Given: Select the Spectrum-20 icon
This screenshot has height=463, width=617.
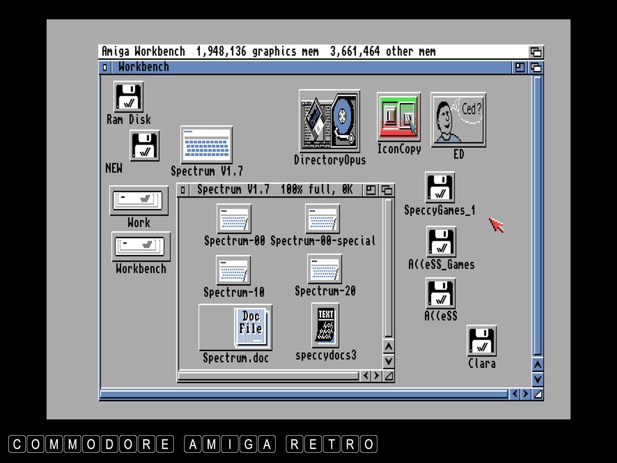Looking at the screenshot, I should tap(324, 269).
